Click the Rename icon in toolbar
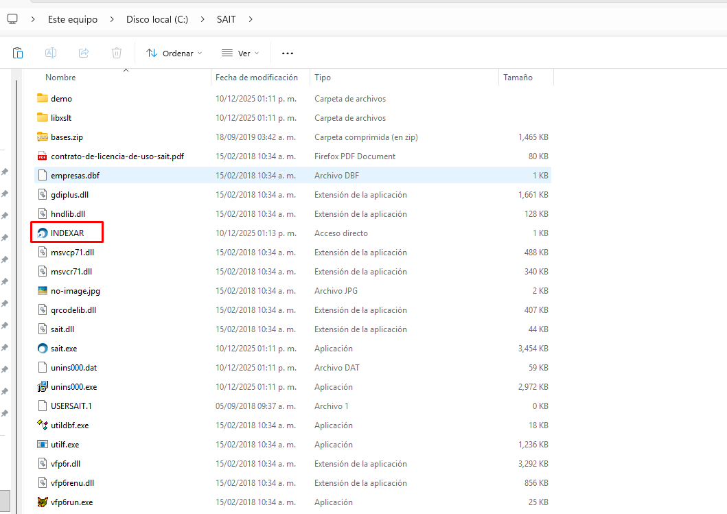727x514 pixels. (51, 53)
